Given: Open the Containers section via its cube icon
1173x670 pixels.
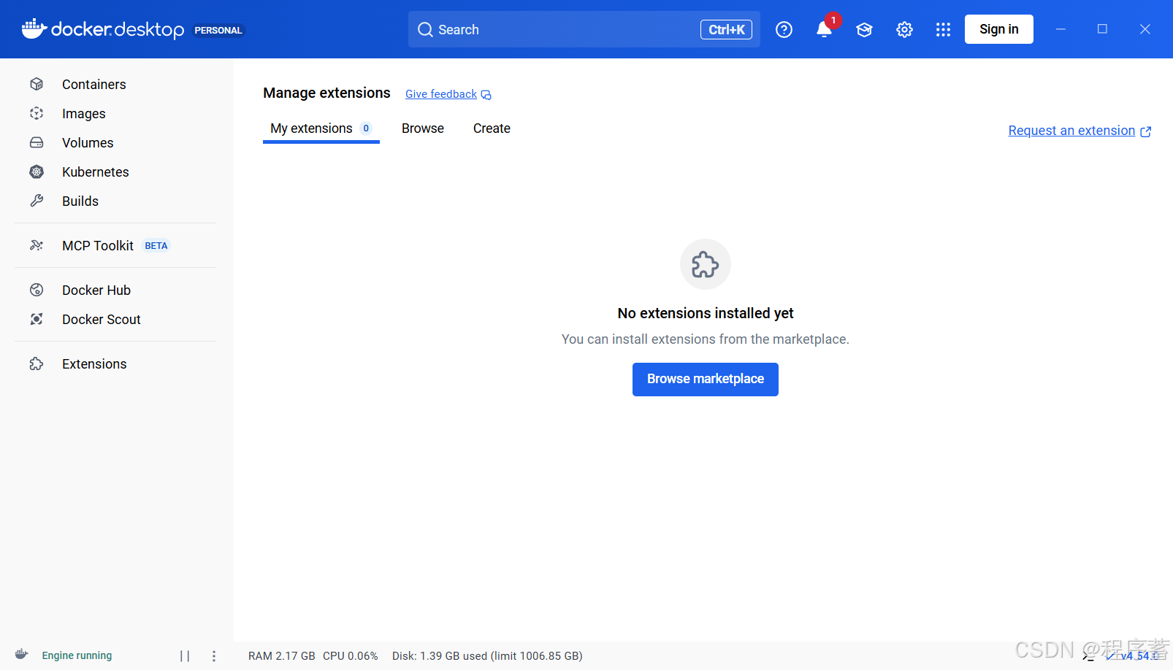Looking at the screenshot, I should point(37,84).
